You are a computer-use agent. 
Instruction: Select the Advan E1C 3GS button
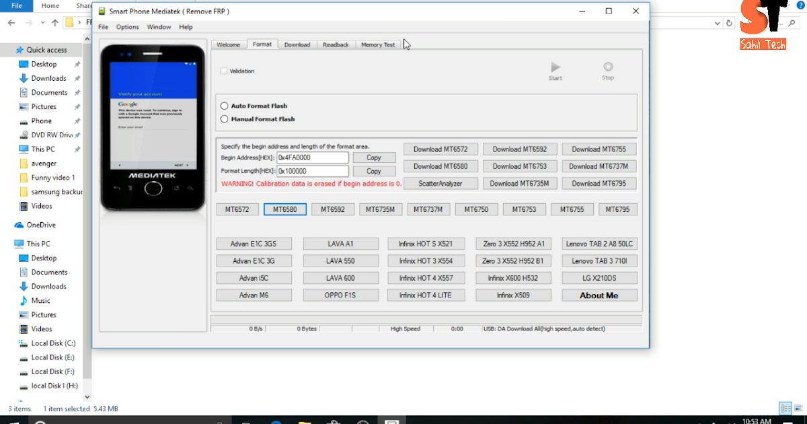254,244
